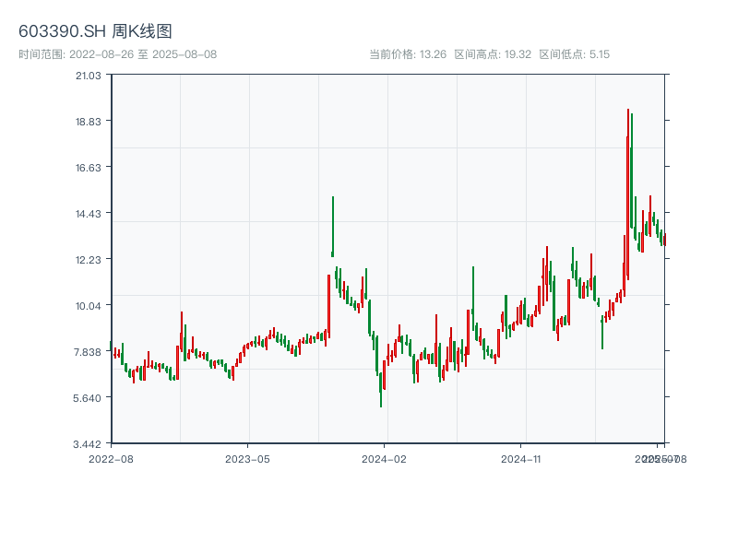The width and height of the screenshot is (738, 553).
Task: Click y-axis value 7.838
Action: [88, 352]
